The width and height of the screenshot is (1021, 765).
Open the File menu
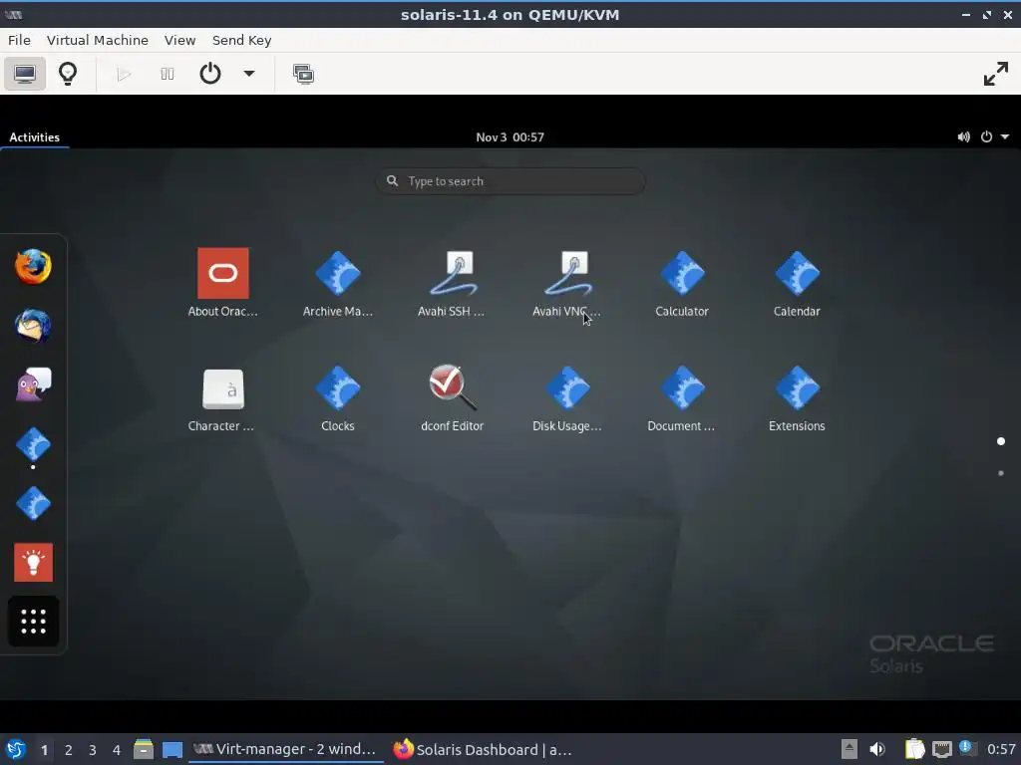19,40
